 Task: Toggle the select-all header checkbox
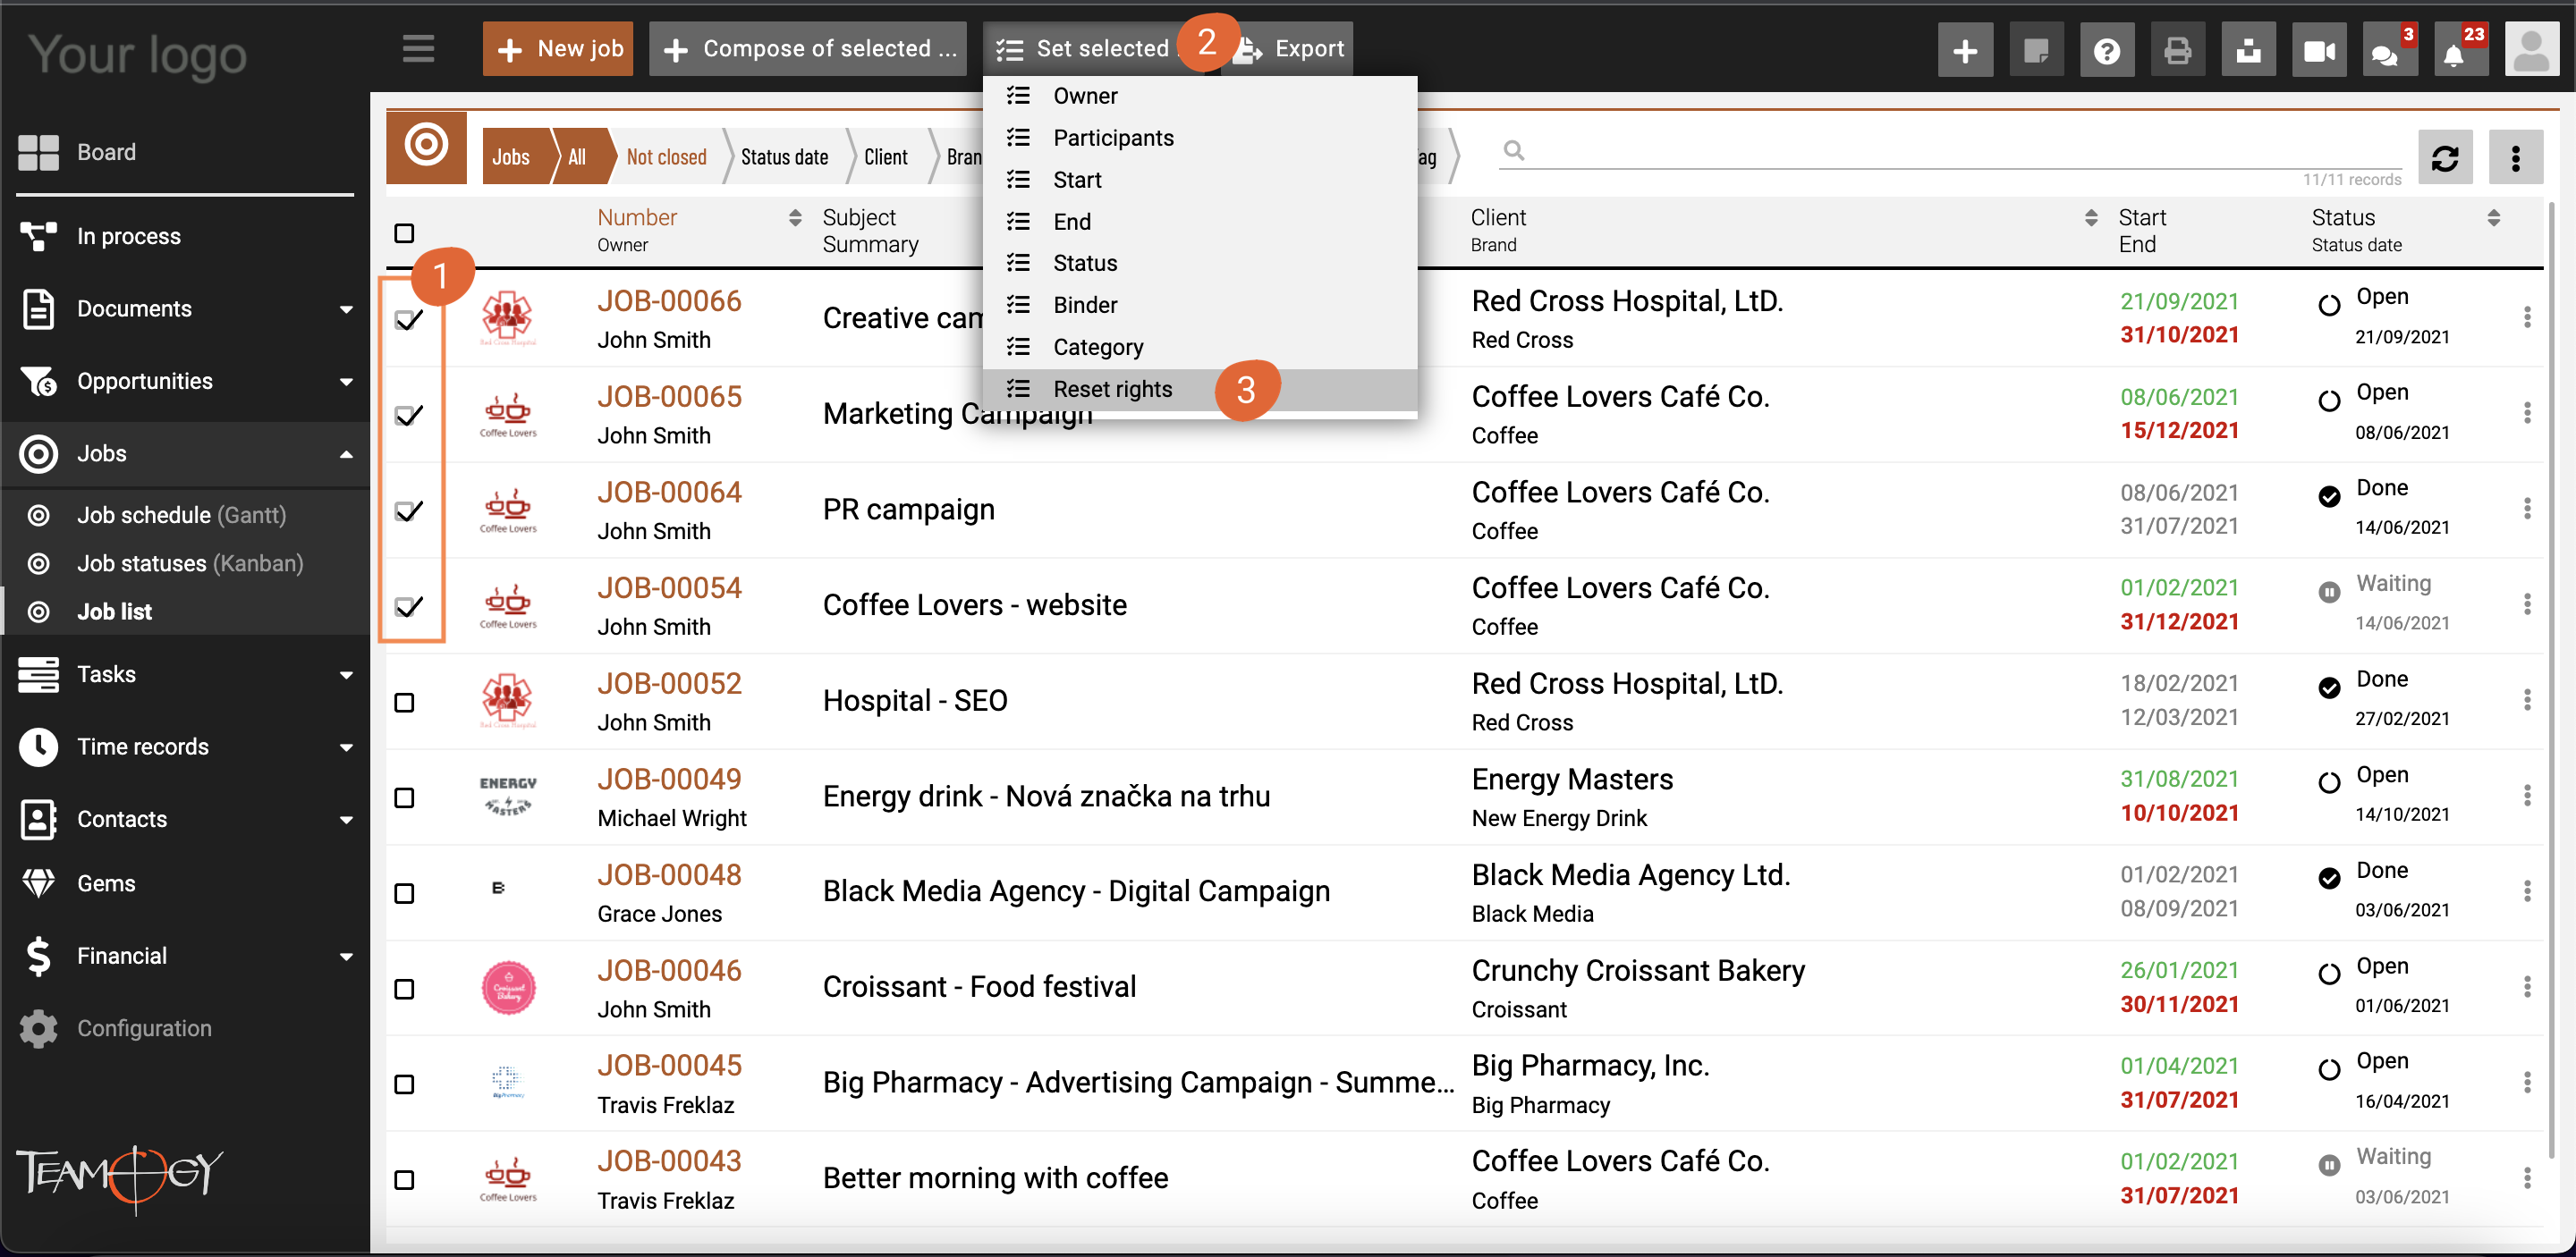coord(404,232)
